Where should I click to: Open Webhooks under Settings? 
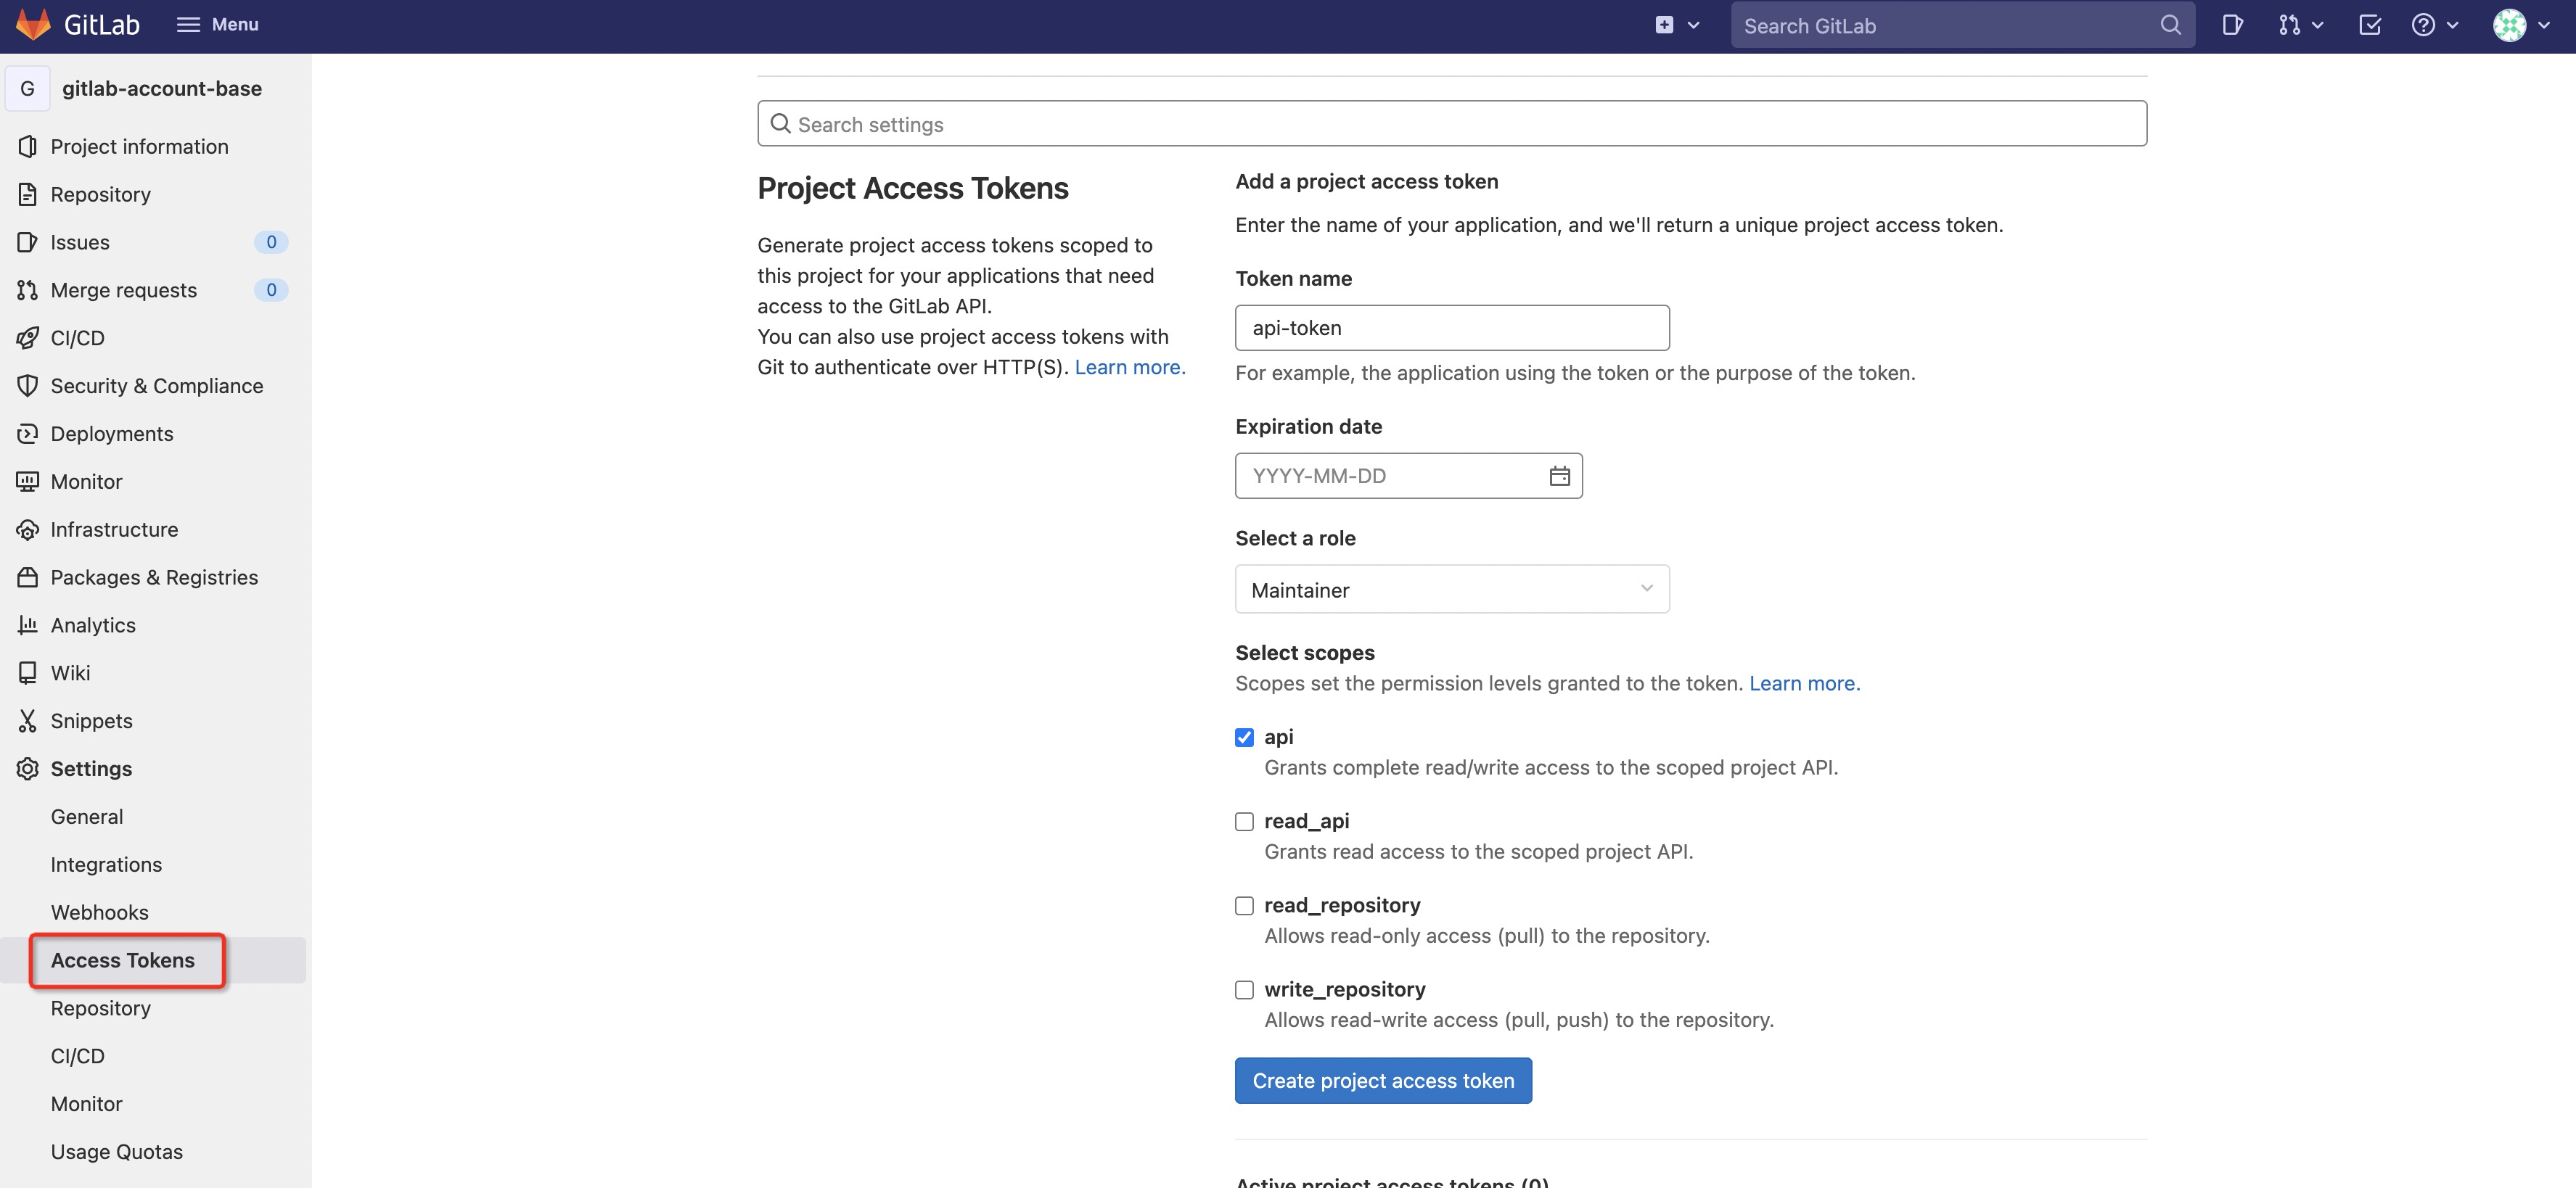[x=100, y=912]
